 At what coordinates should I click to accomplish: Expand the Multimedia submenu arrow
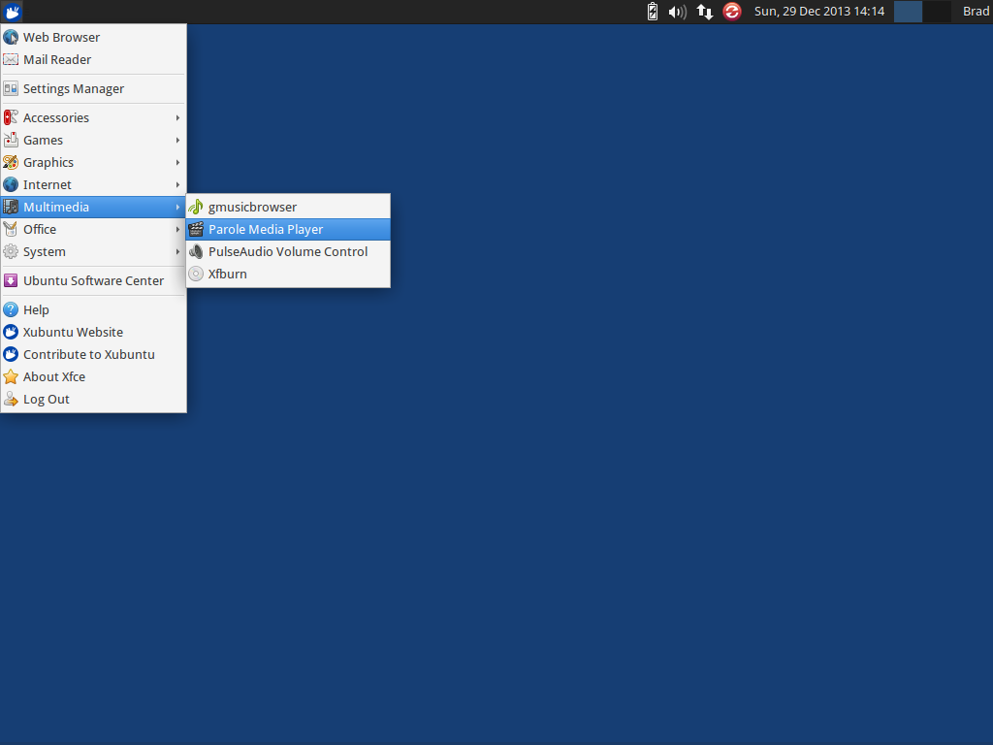tap(178, 208)
